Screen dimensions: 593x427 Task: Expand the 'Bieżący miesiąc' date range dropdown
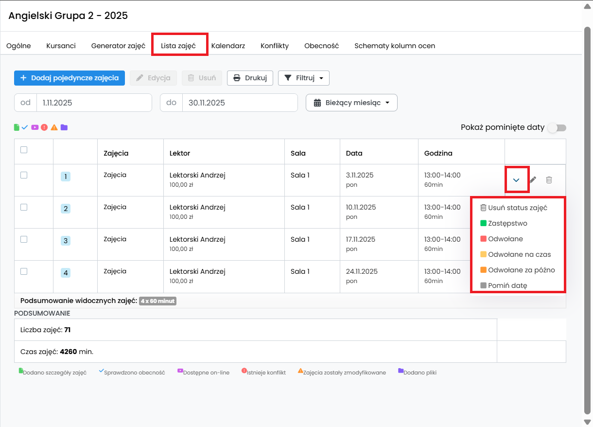click(x=351, y=103)
